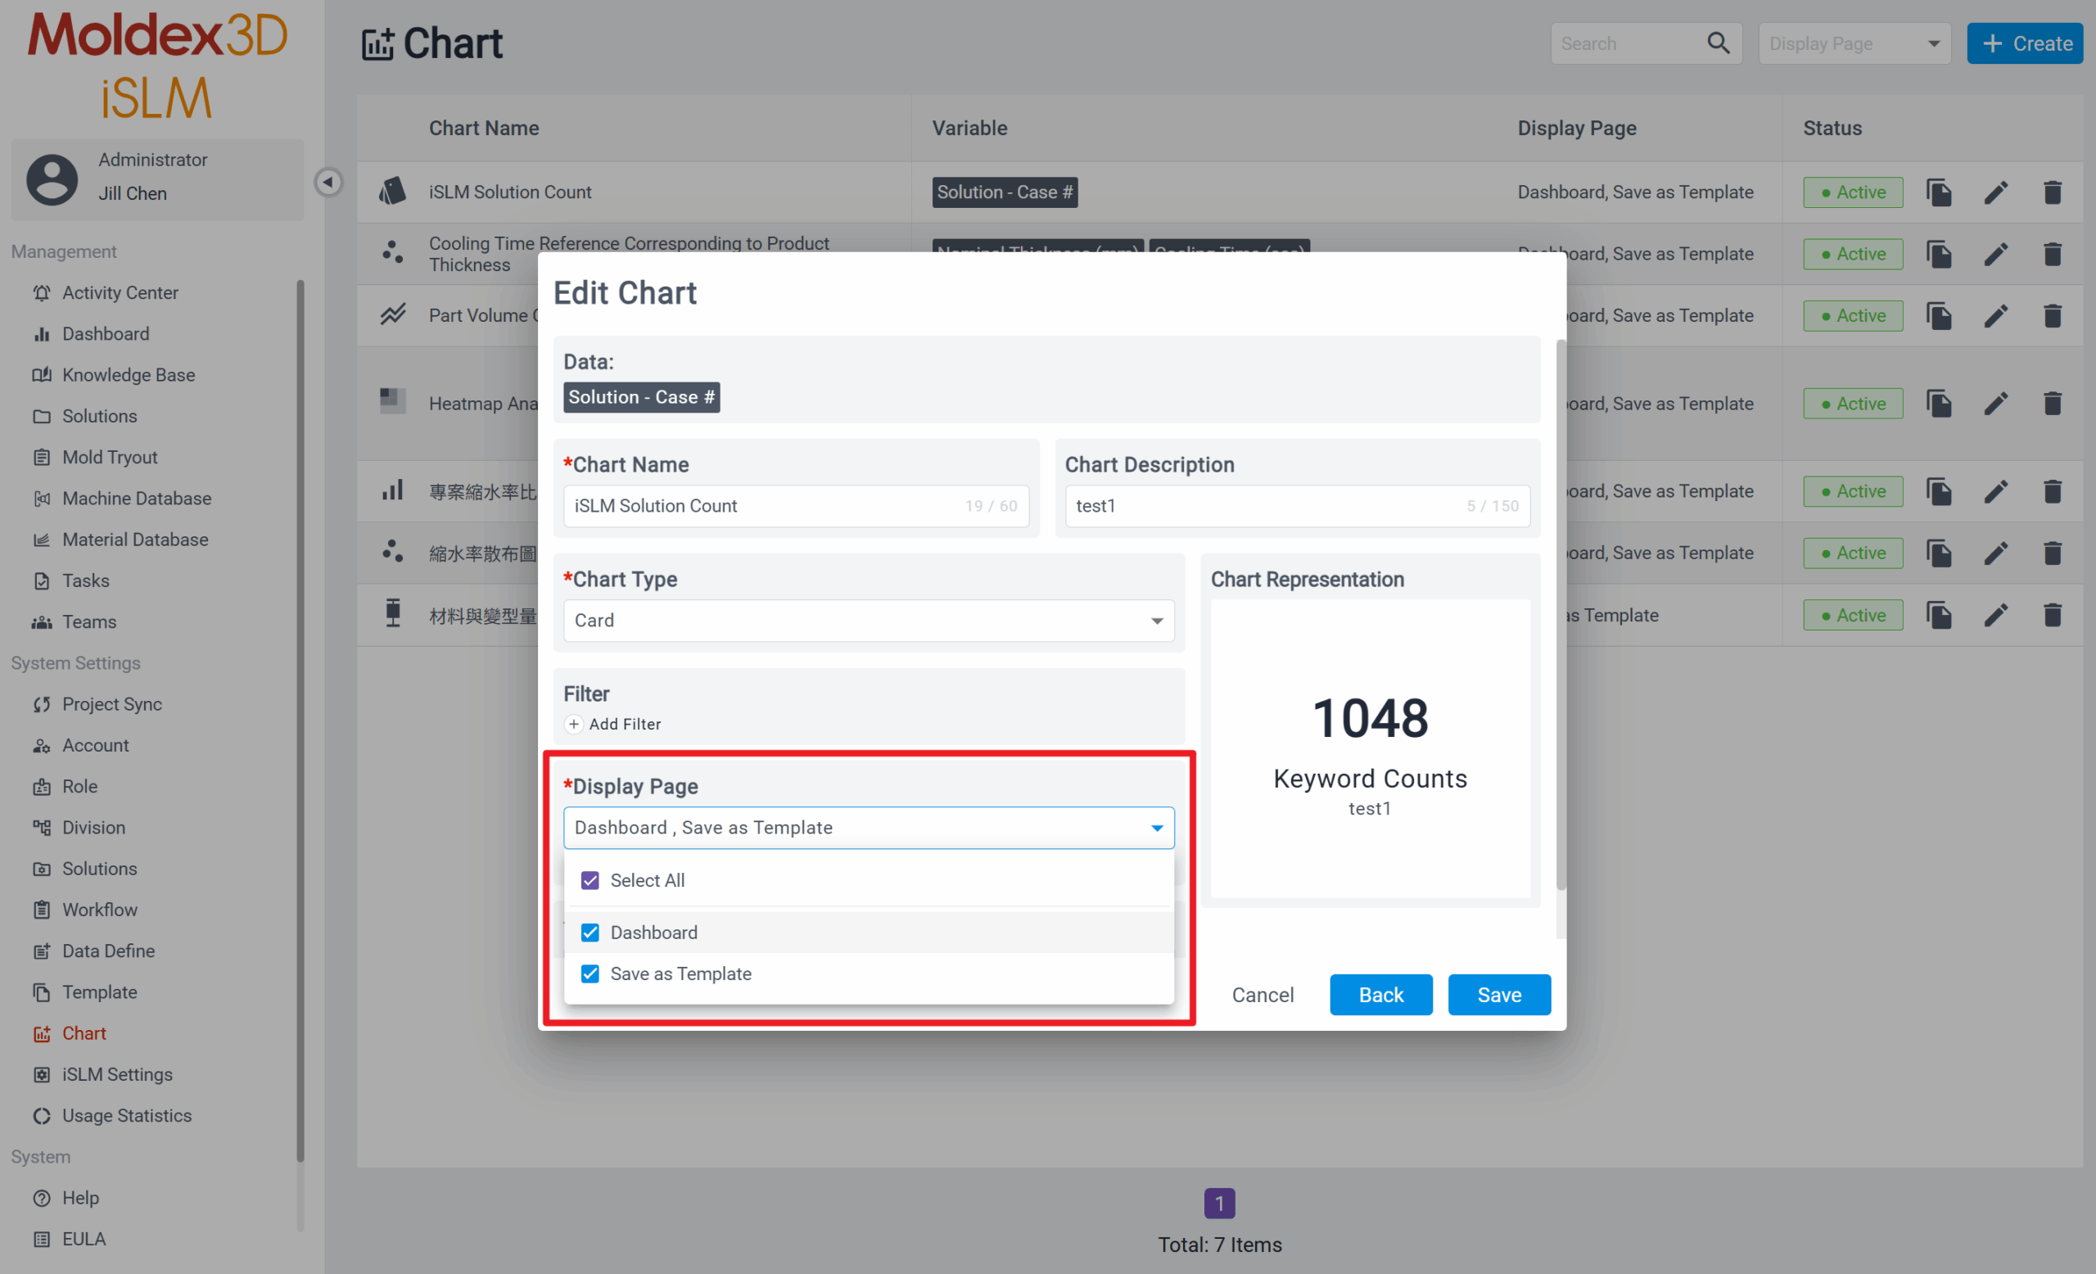Uncheck the Save as Template option
Viewport: 2096px width, 1274px height.
(x=590, y=974)
